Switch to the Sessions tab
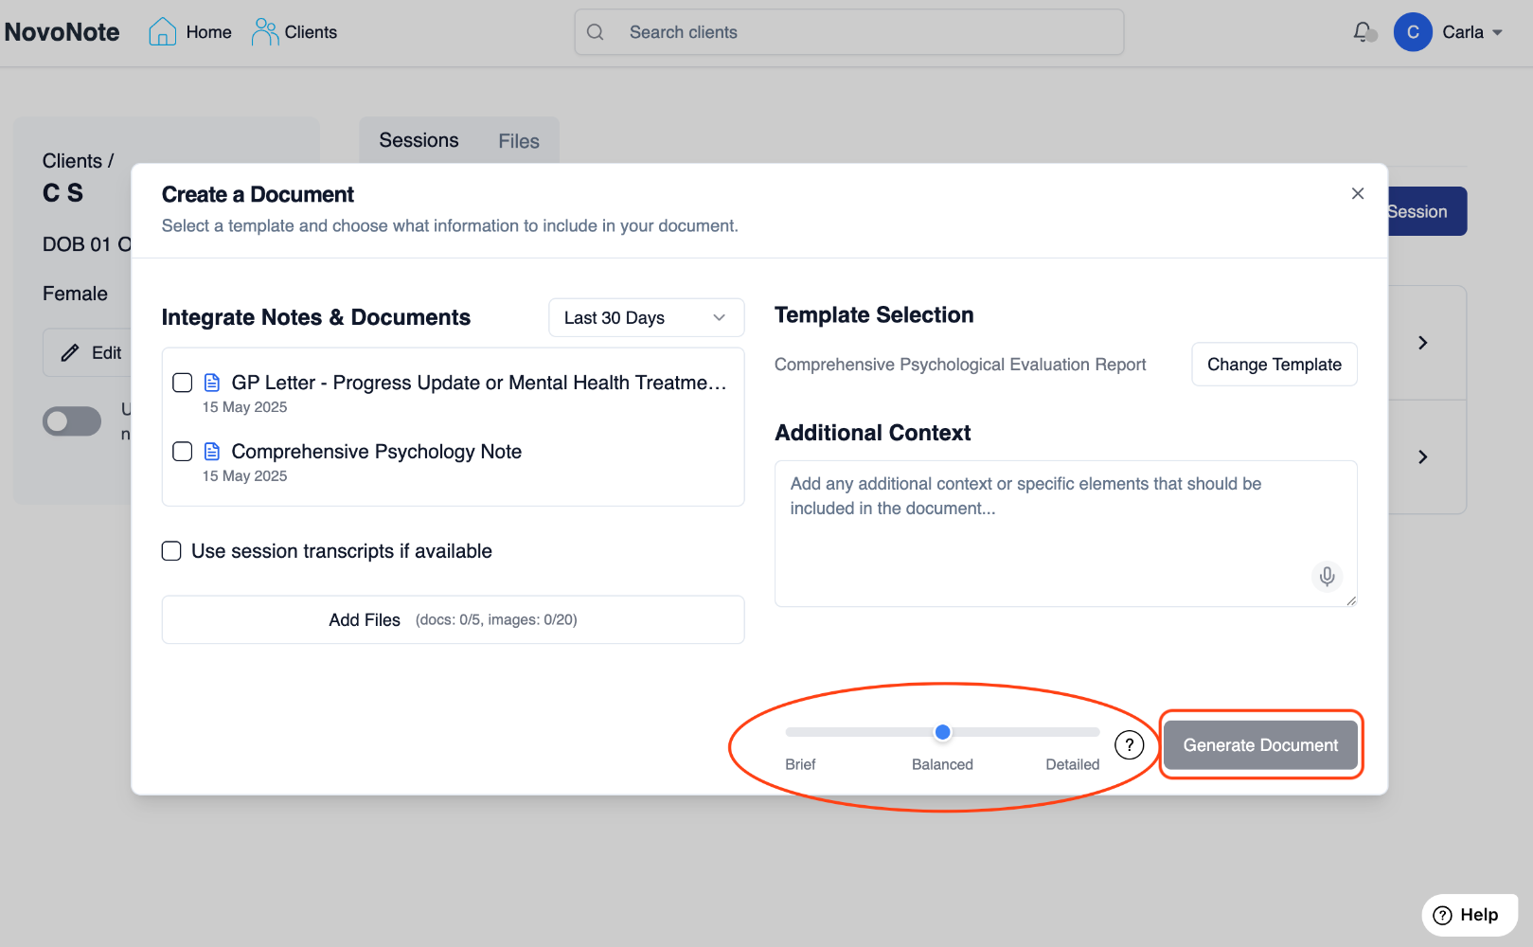 pyautogui.click(x=419, y=140)
